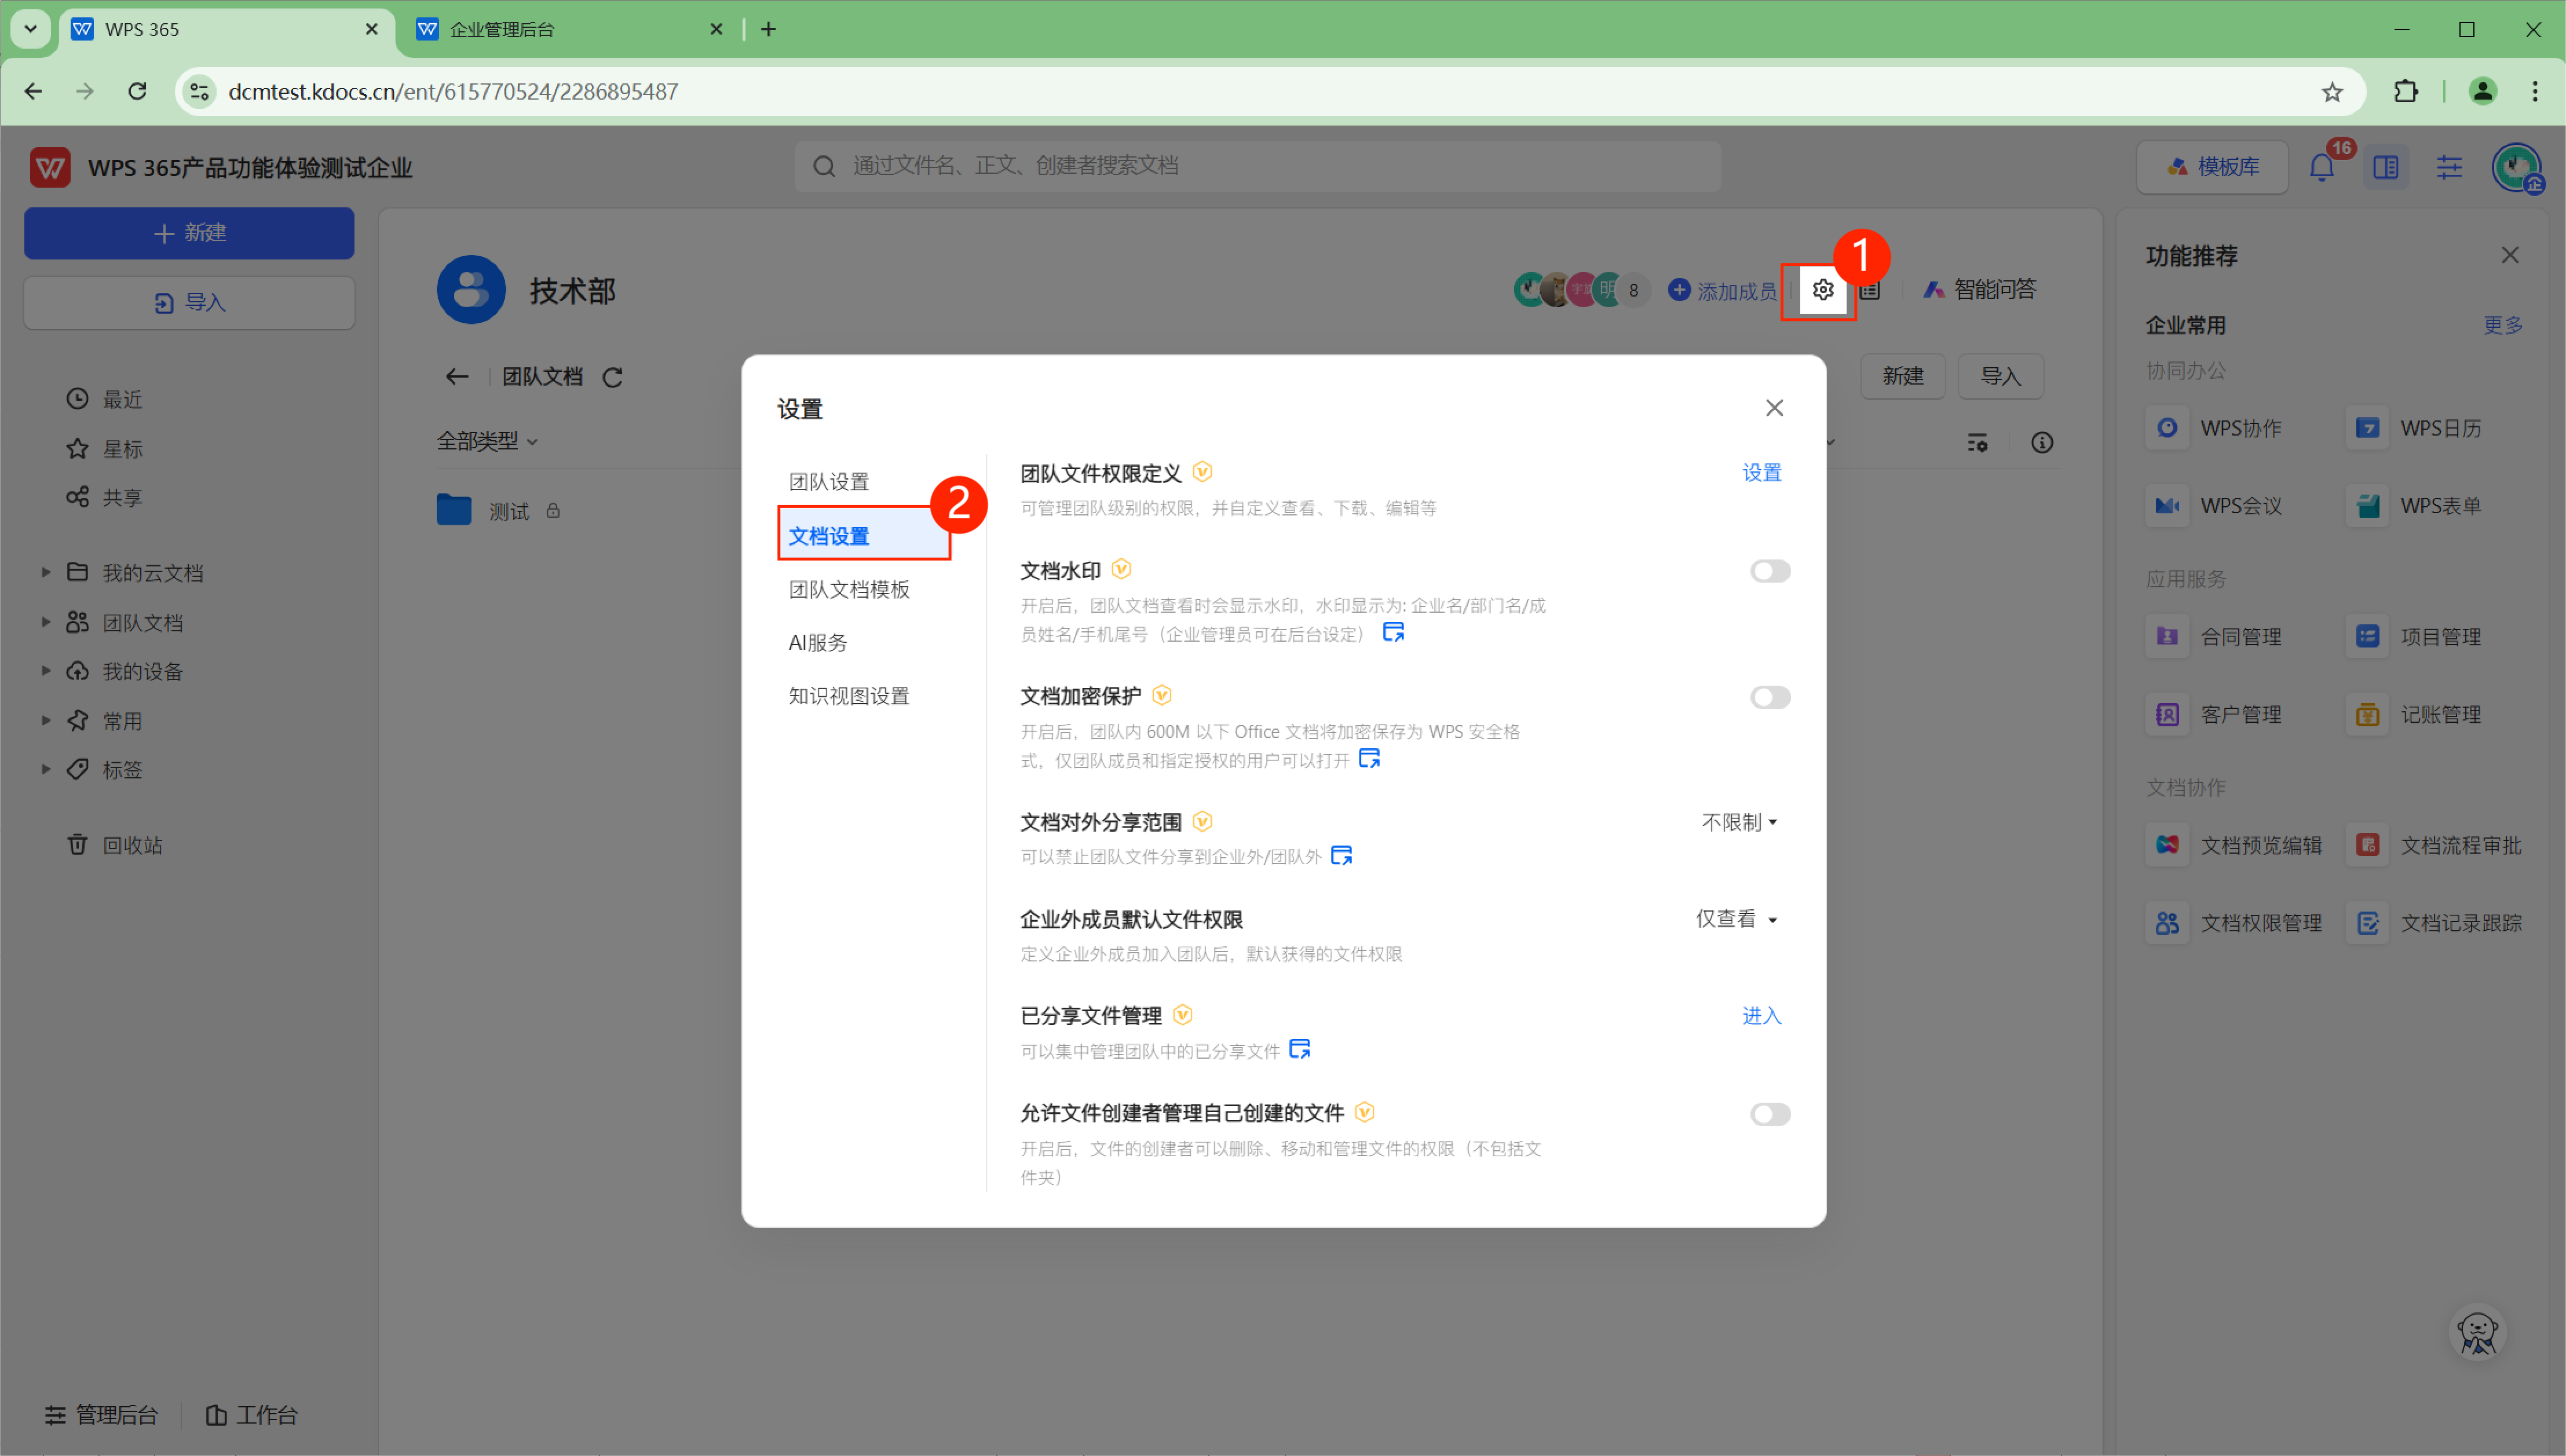Open list view settings icon
The width and height of the screenshot is (2566, 1456).
(x=1977, y=442)
